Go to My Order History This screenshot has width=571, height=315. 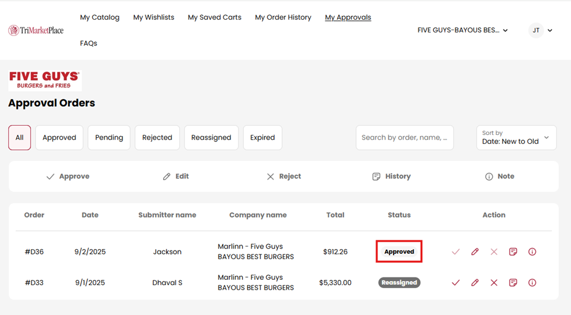point(283,17)
